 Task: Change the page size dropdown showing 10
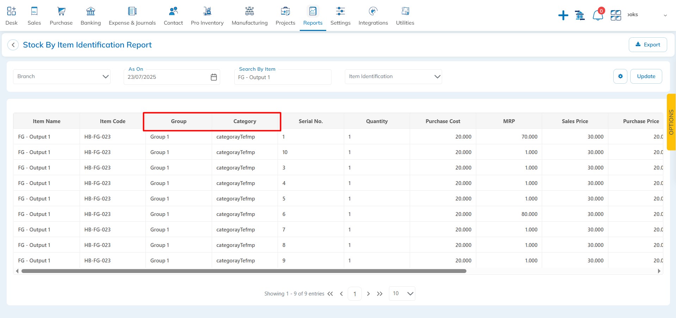(402, 293)
